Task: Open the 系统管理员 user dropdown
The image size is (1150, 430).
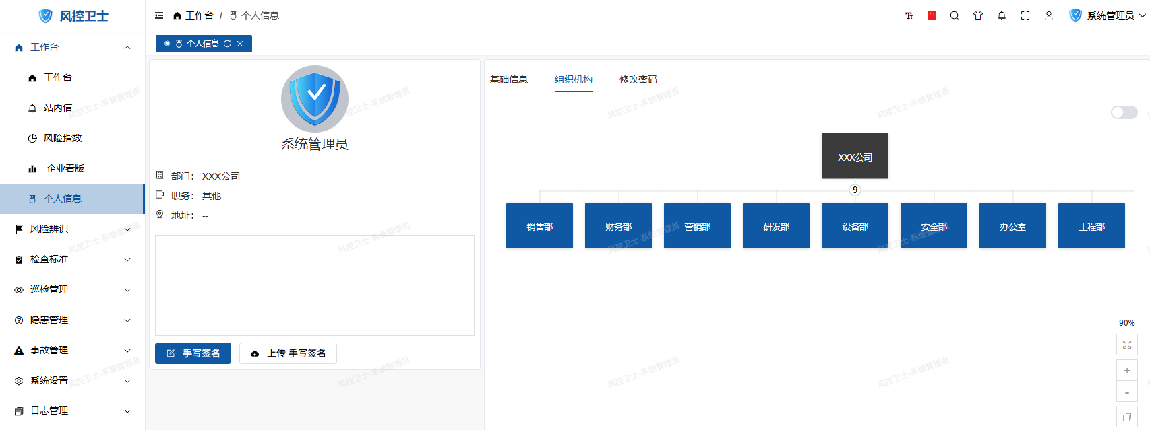Action: (x=1109, y=15)
